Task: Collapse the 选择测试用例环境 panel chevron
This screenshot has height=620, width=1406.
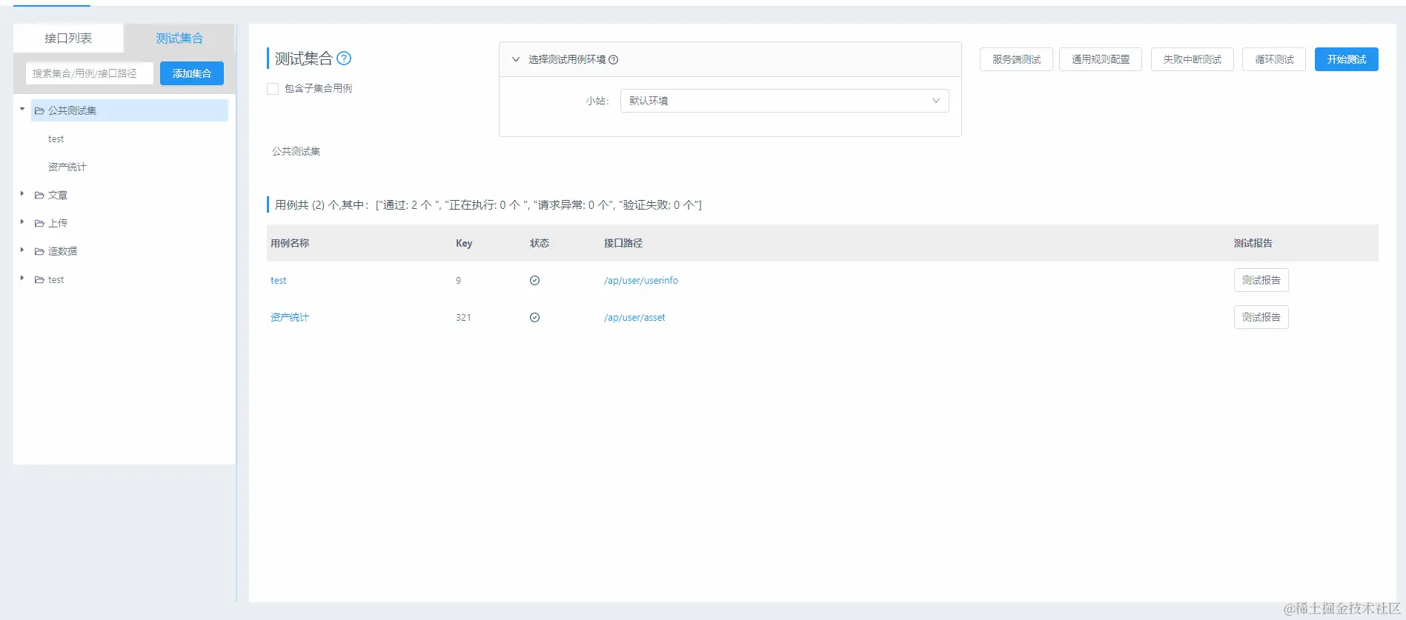Action: tap(516, 60)
